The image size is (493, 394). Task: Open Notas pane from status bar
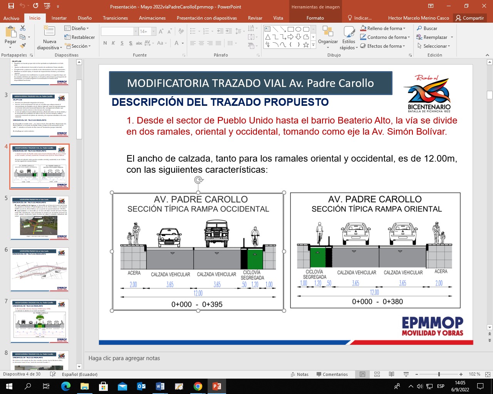(299, 374)
